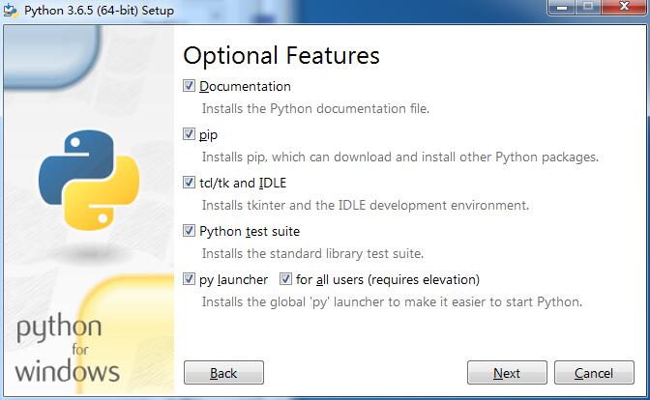Image resolution: width=650 pixels, height=400 pixels.
Task: Click the maximize window icon
Action: pyautogui.click(x=588, y=7)
